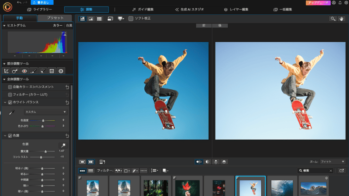
Task: Open white balance カスタム dropdown
Action: pyautogui.click(x=46, y=112)
